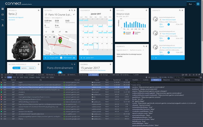Open the Response tab of request details
This screenshot has width=203, height=127.
coord(166,80)
